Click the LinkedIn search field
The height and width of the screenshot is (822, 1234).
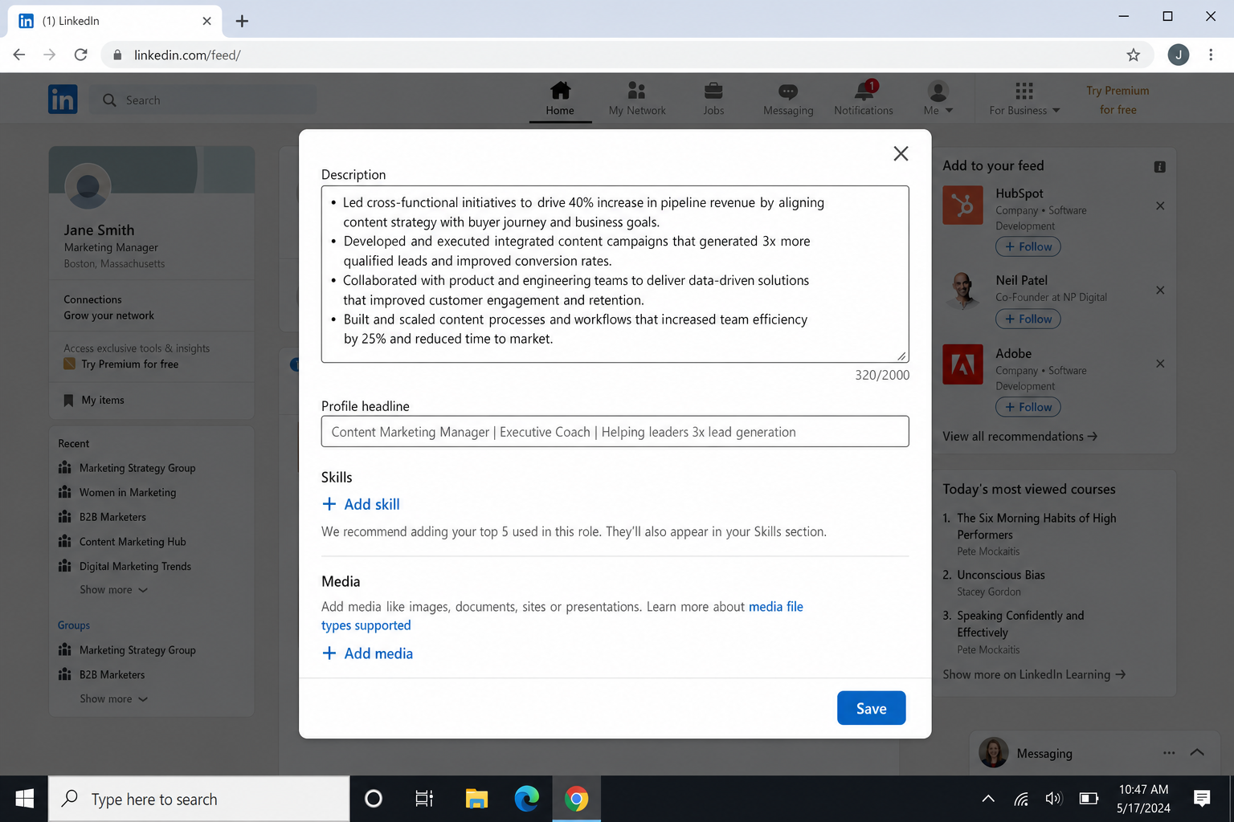click(x=203, y=100)
